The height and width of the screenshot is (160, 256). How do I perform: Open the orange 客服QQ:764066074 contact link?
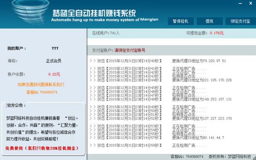(42, 92)
